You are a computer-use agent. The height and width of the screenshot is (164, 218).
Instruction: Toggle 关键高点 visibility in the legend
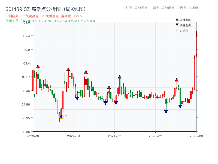[x=183, y=19]
